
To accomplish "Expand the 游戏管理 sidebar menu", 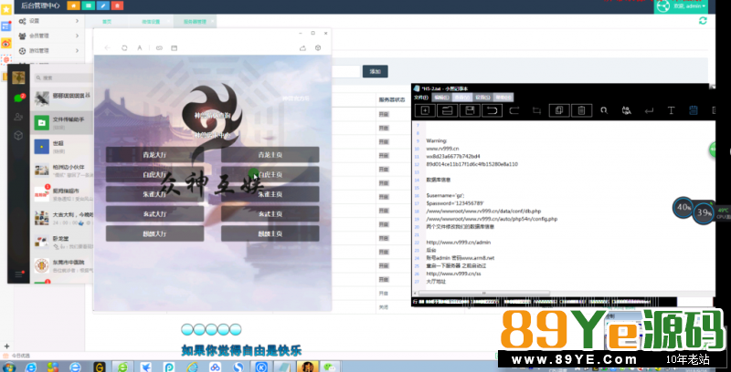I will click(x=49, y=51).
